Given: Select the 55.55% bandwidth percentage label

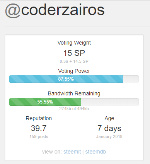Looking at the screenshot, I should (45, 102).
